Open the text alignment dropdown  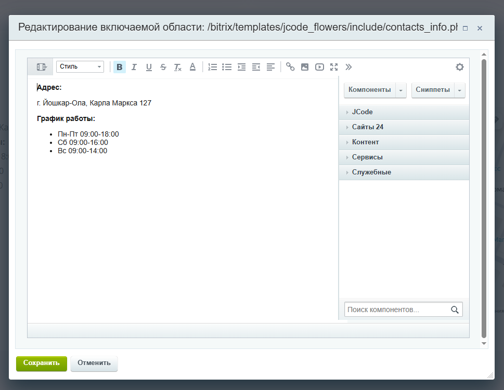point(270,67)
